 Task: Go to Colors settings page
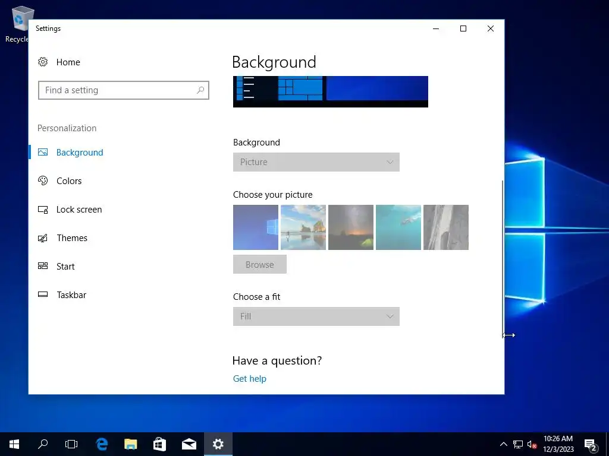coord(69,180)
